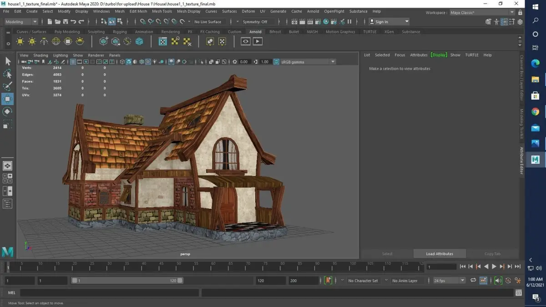Click the Arnold RenderView eye icon
Image resolution: width=546 pixels, height=307 pixels.
[x=246, y=41]
